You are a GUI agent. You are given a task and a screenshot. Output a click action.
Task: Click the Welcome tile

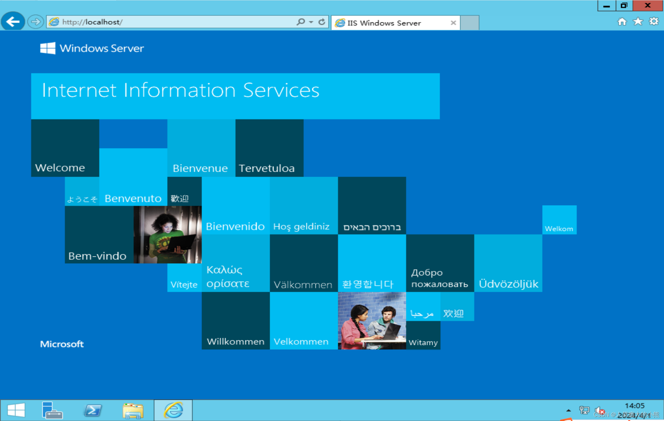[x=65, y=148]
